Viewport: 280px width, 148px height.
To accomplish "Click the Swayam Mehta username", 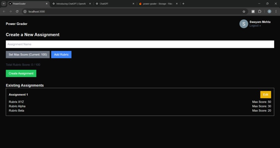I will tap(260, 22).
